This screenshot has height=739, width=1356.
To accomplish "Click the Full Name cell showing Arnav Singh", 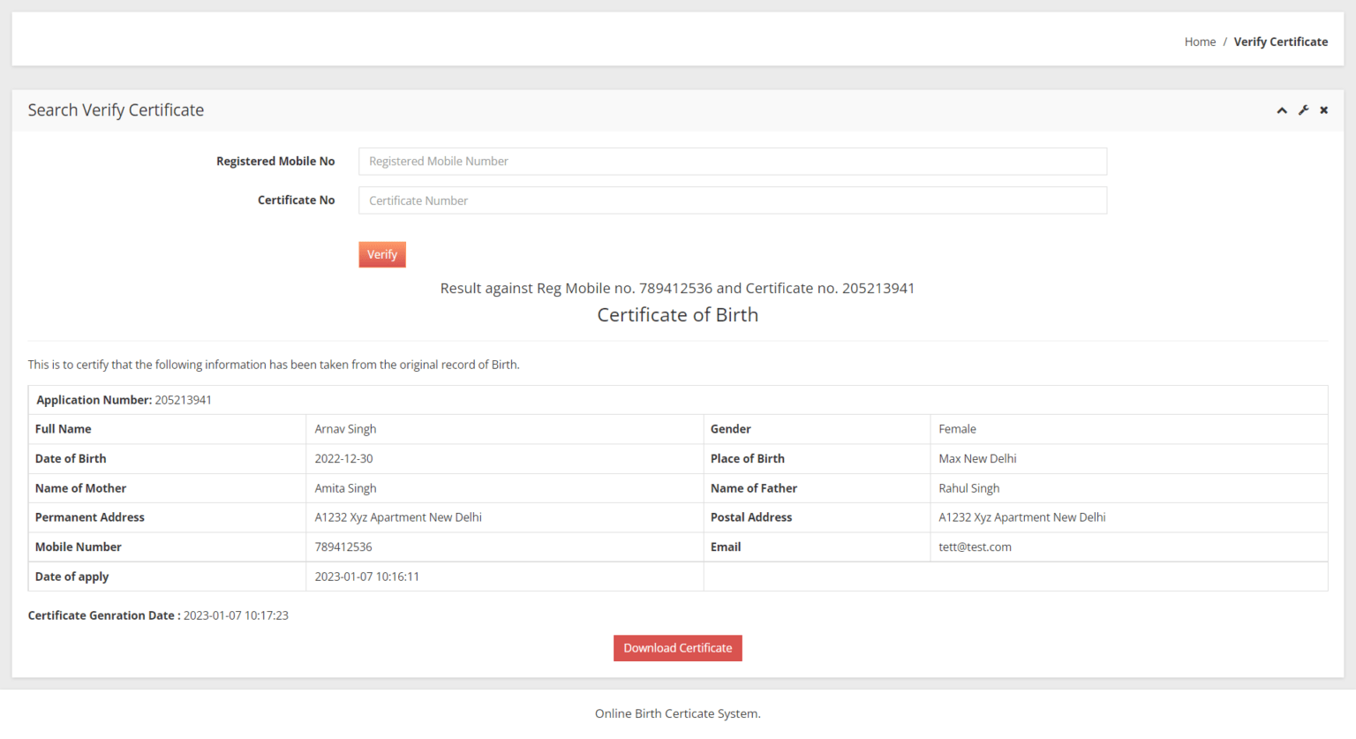I will coord(345,428).
